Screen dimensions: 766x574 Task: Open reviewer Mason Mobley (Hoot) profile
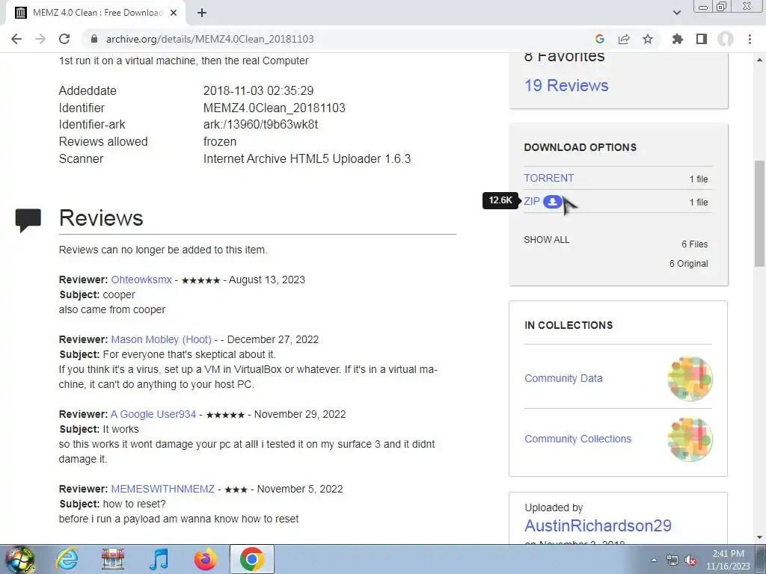(162, 340)
